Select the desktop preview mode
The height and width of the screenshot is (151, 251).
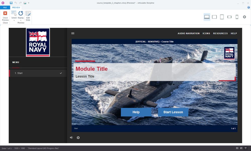(207, 17)
